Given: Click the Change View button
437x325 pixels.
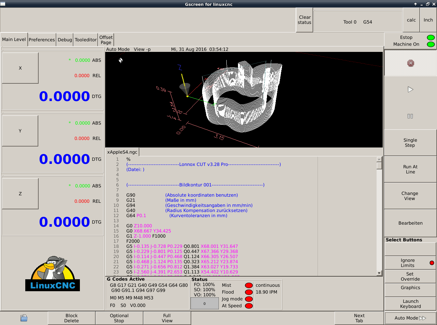Looking at the screenshot, I should (x=410, y=196).
